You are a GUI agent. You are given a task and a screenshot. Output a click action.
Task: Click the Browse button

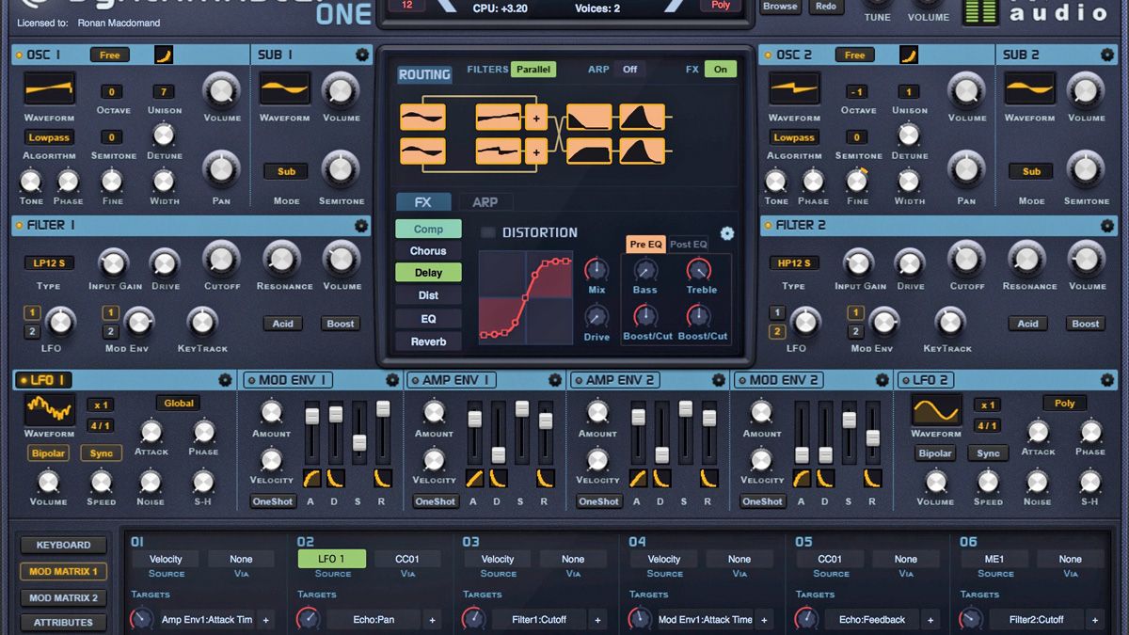pyautogui.click(x=782, y=7)
